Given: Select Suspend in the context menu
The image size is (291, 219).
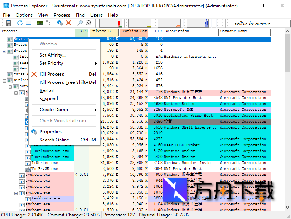Looking at the screenshot, I should coord(49,99).
